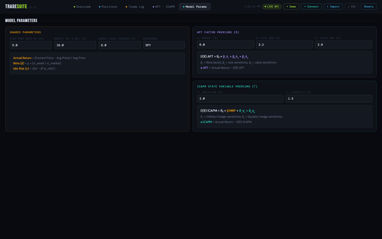Viewport: 382px width, 239px height.
Task: Click the γ1 Inflation premium input
Action: tap(240, 99)
